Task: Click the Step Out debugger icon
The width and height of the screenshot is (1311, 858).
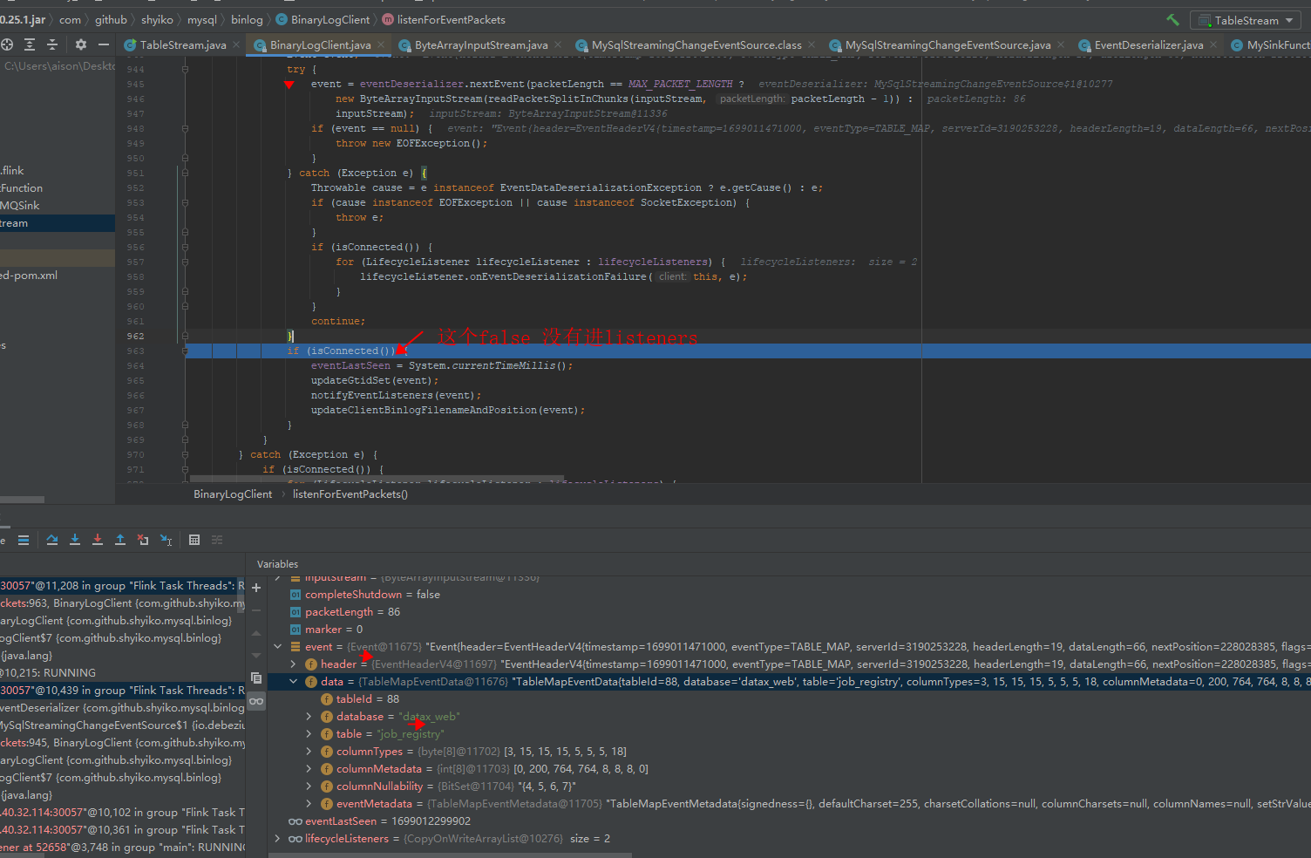Action: point(120,540)
